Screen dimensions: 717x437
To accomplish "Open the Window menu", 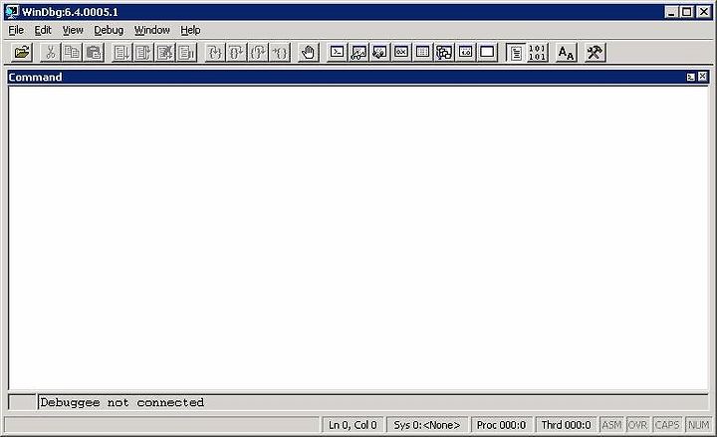I will point(151,30).
